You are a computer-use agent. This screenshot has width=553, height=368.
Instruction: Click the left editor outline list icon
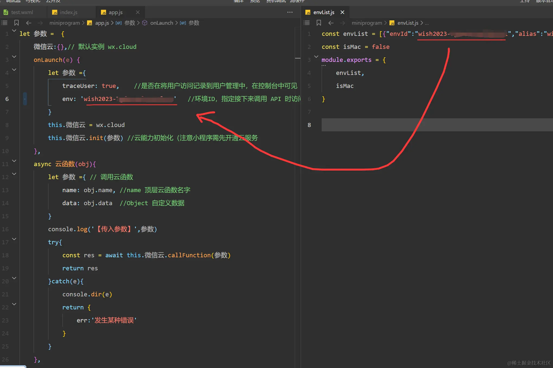click(x=4, y=23)
